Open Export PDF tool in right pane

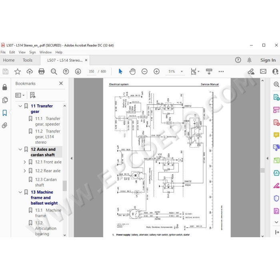tap(276, 97)
